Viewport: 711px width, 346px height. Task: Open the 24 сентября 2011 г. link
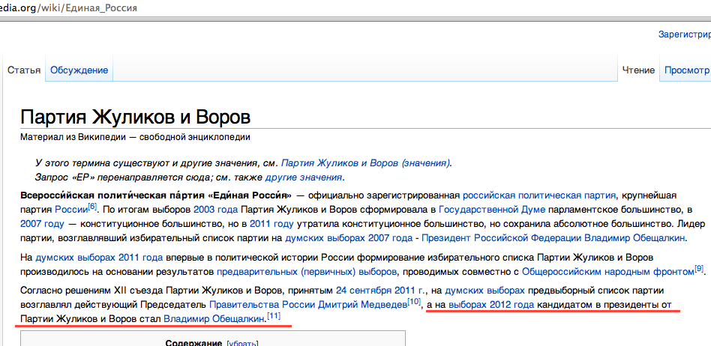pos(380,291)
